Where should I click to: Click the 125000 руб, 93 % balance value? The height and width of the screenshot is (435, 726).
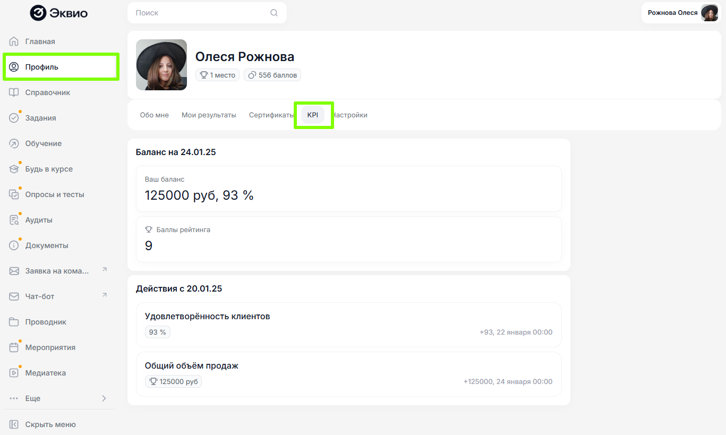[x=199, y=195]
